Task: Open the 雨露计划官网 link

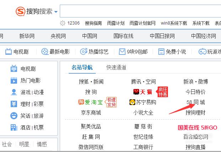Action: (142, 23)
